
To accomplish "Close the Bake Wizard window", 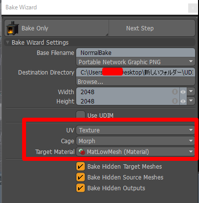I will click(193, 8).
